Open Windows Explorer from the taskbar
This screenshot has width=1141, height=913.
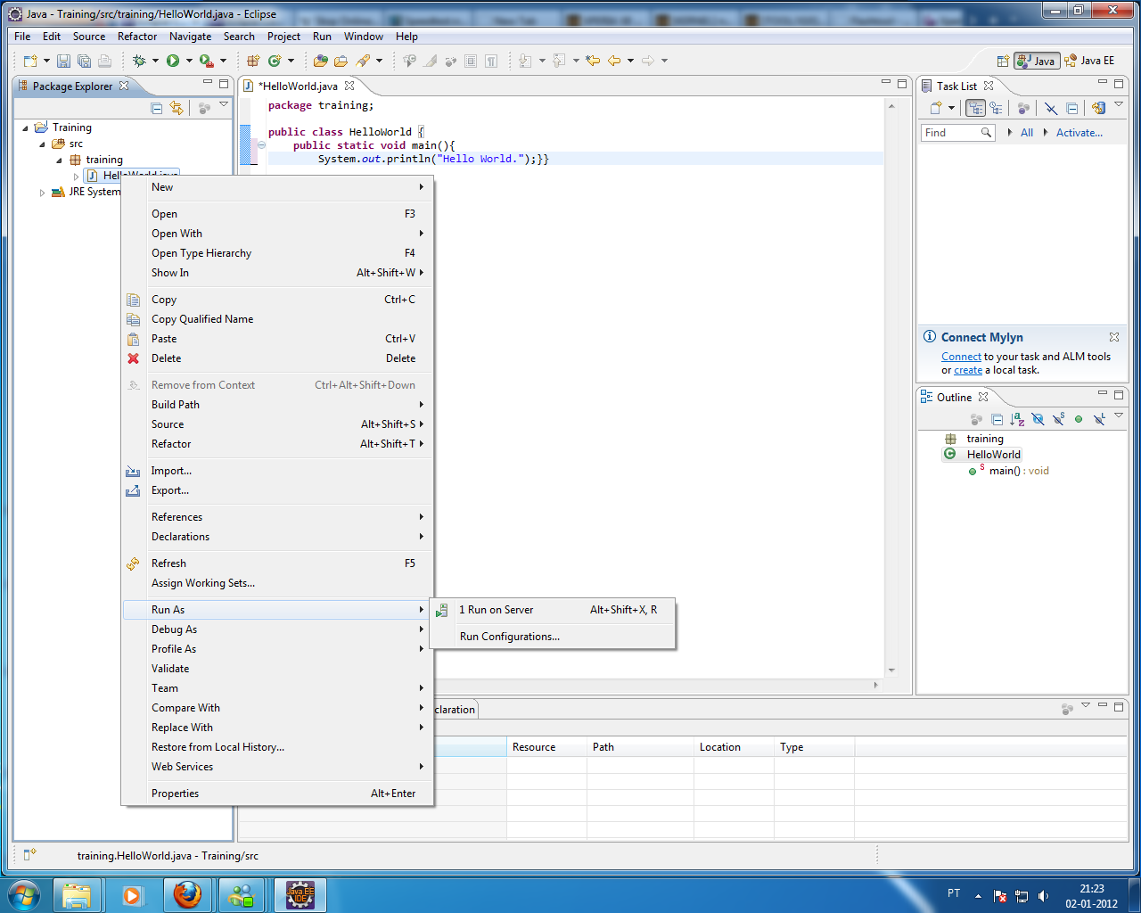(x=78, y=894)
